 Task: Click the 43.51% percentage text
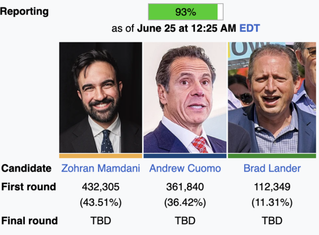101,203
